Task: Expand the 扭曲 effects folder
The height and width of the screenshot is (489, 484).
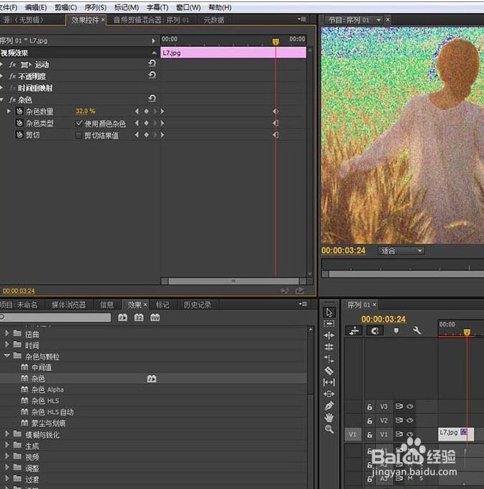Action: pyautogui.click(x=7, y=333)
